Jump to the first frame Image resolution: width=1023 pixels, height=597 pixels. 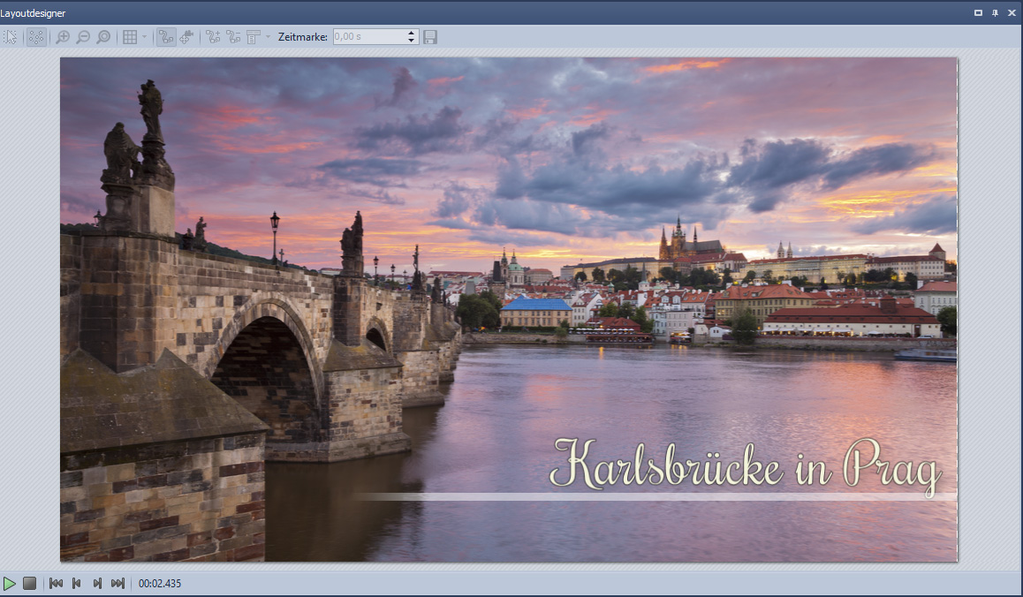click(x=56, y=584)
